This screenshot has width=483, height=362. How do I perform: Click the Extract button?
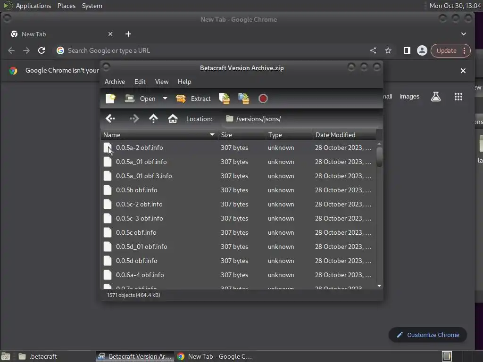(193, 99)
